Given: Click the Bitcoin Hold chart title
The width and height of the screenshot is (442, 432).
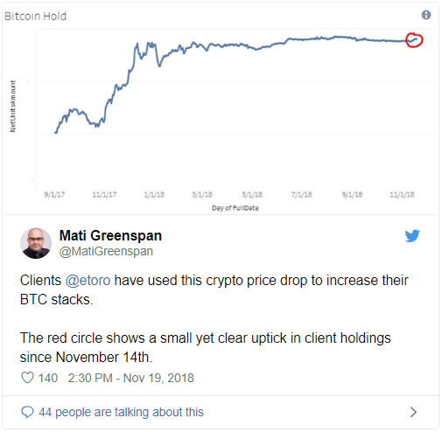Looking at the screenshot, I should point(35,16).
